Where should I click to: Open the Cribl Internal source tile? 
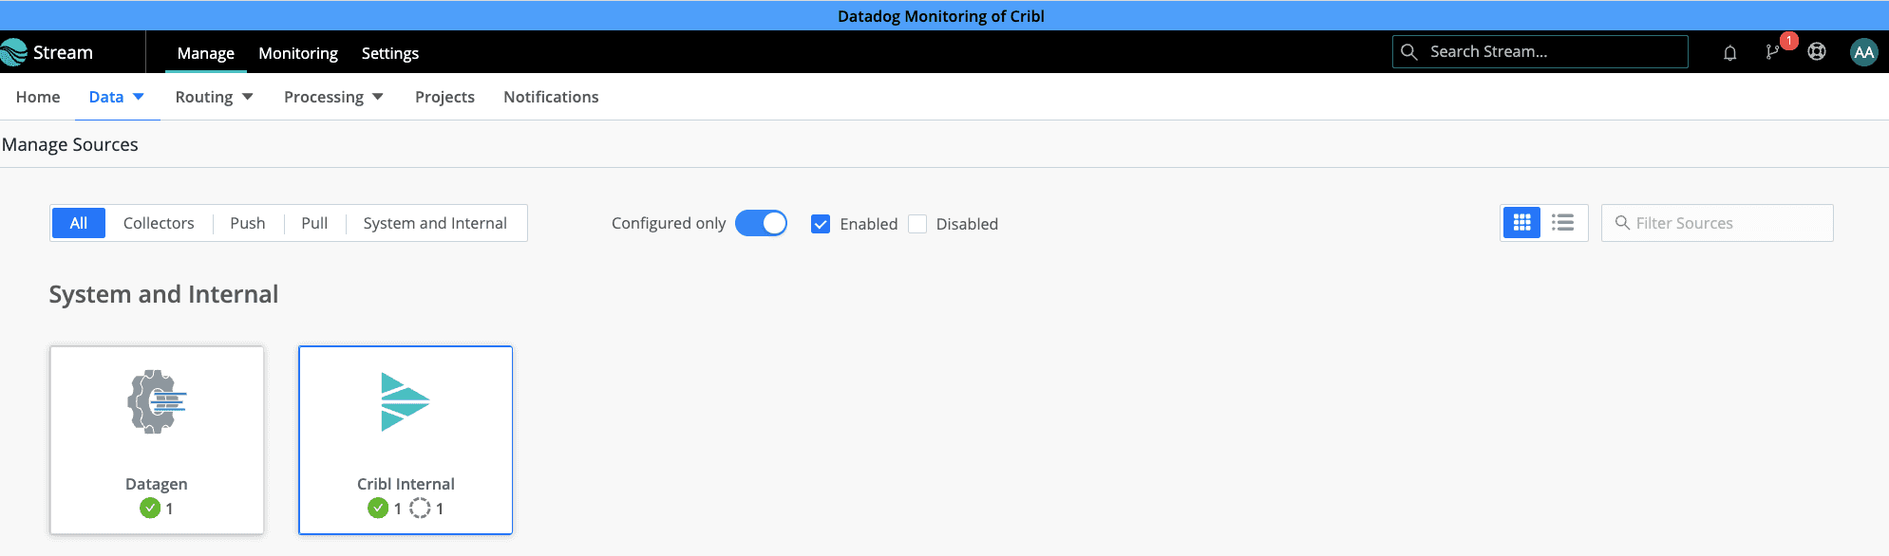coord(406,439)
